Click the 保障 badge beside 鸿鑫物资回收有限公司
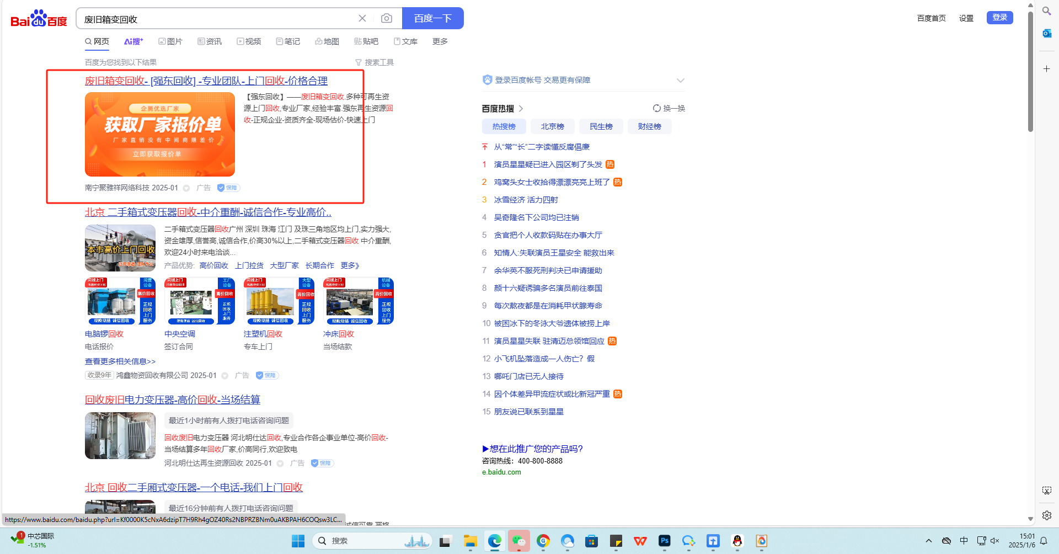The height and width of the screenshot is (554, 1059). [267, 375]
